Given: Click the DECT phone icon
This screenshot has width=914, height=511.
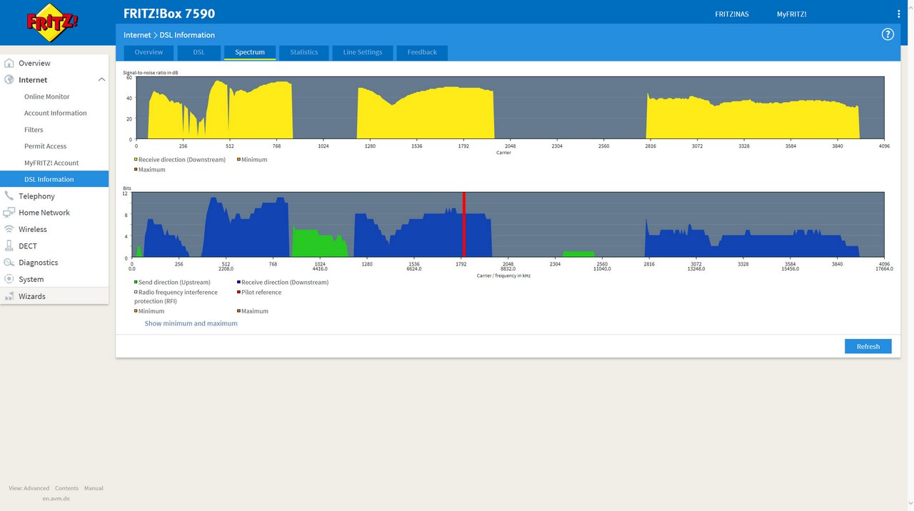Looking at the screenshot, I should click(x=9, y=246).
